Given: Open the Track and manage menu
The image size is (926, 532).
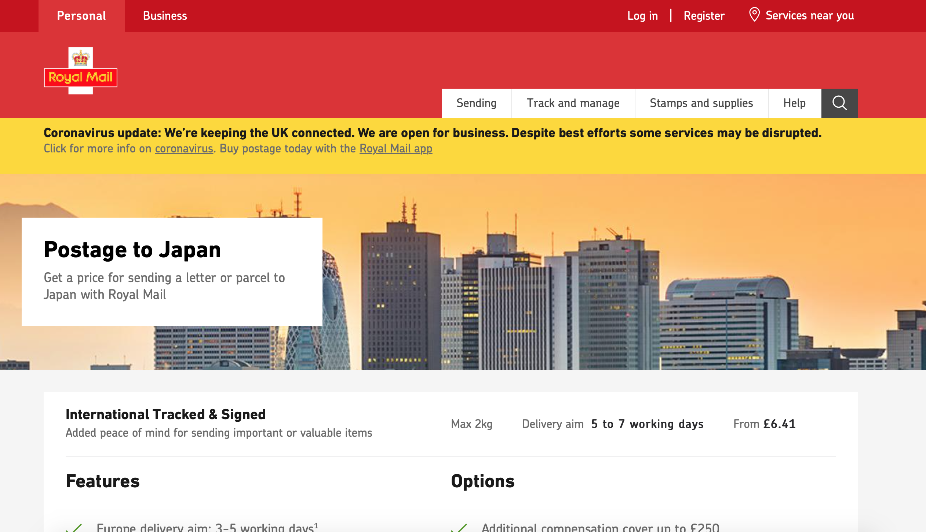Looking at the screenshot, I should (573, 103).
